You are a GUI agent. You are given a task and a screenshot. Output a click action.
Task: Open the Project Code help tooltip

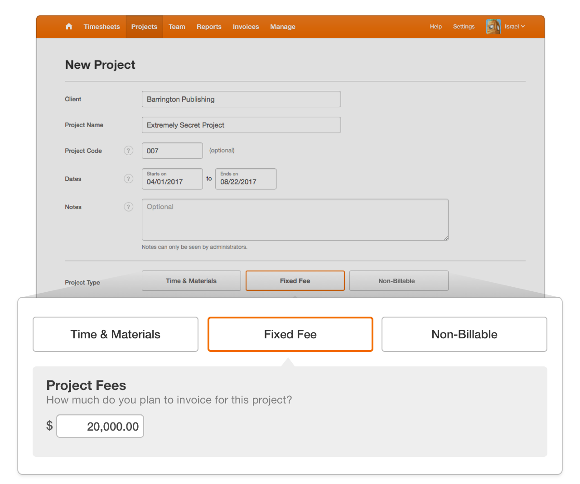tap(128, 151)
